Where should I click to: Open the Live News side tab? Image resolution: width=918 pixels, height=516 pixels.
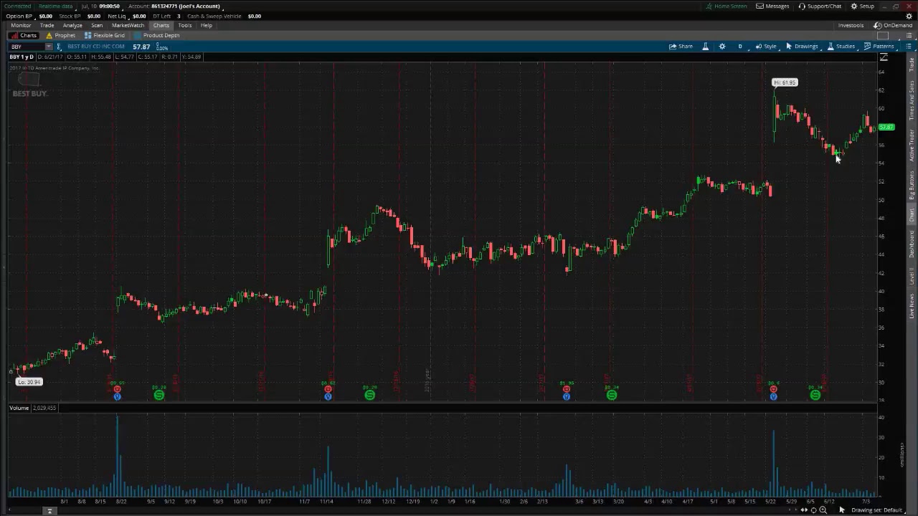pyautogui.click(x=912, y=305)
